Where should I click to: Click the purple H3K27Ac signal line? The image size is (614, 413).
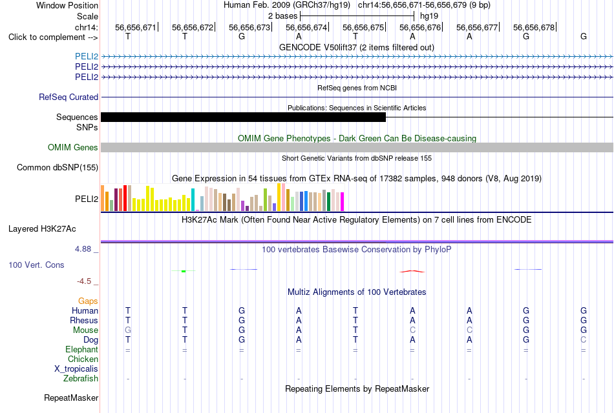[x=357, y=242]
